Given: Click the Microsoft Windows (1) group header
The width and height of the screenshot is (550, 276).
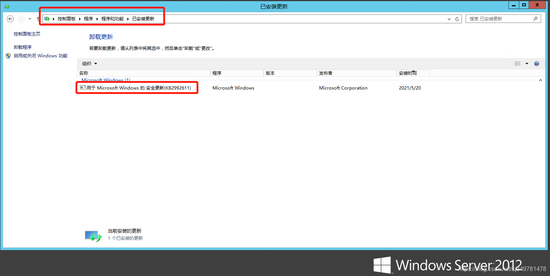Looking at the screenshot, I should (x=106, y=80).
